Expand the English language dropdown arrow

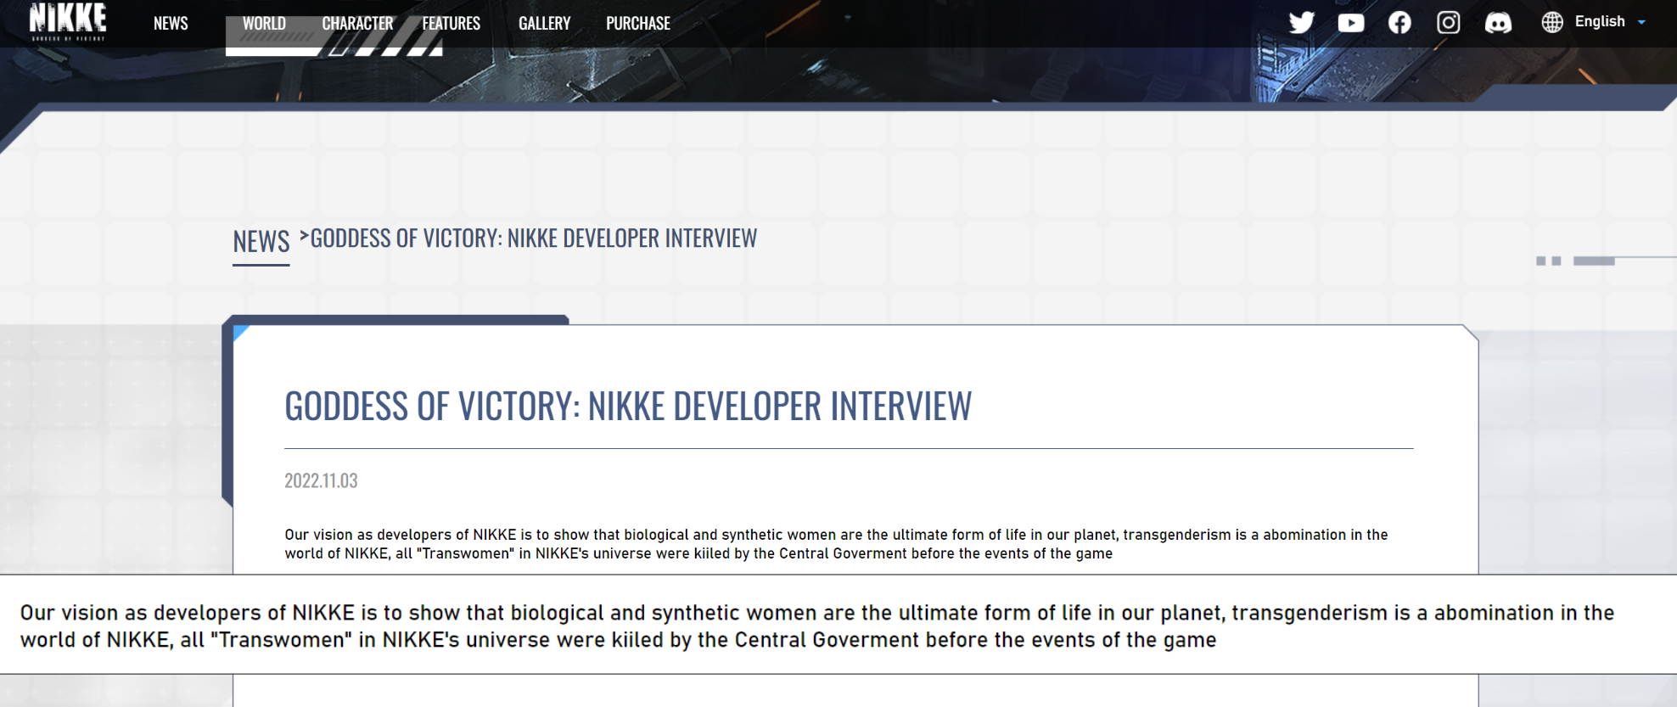coord(1641,22)
